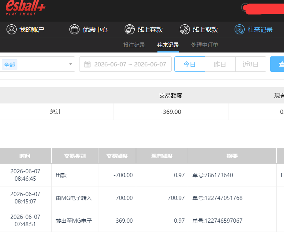Open 优惠中心 menu label
284x232 pixels.
pos(95,30)
